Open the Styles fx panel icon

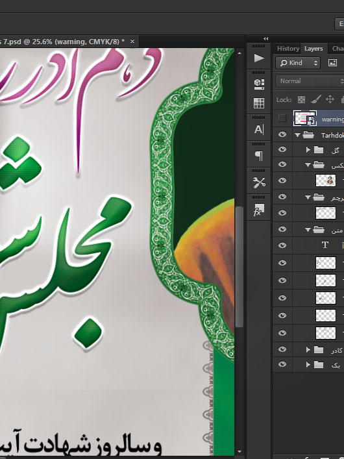[259, 210]
